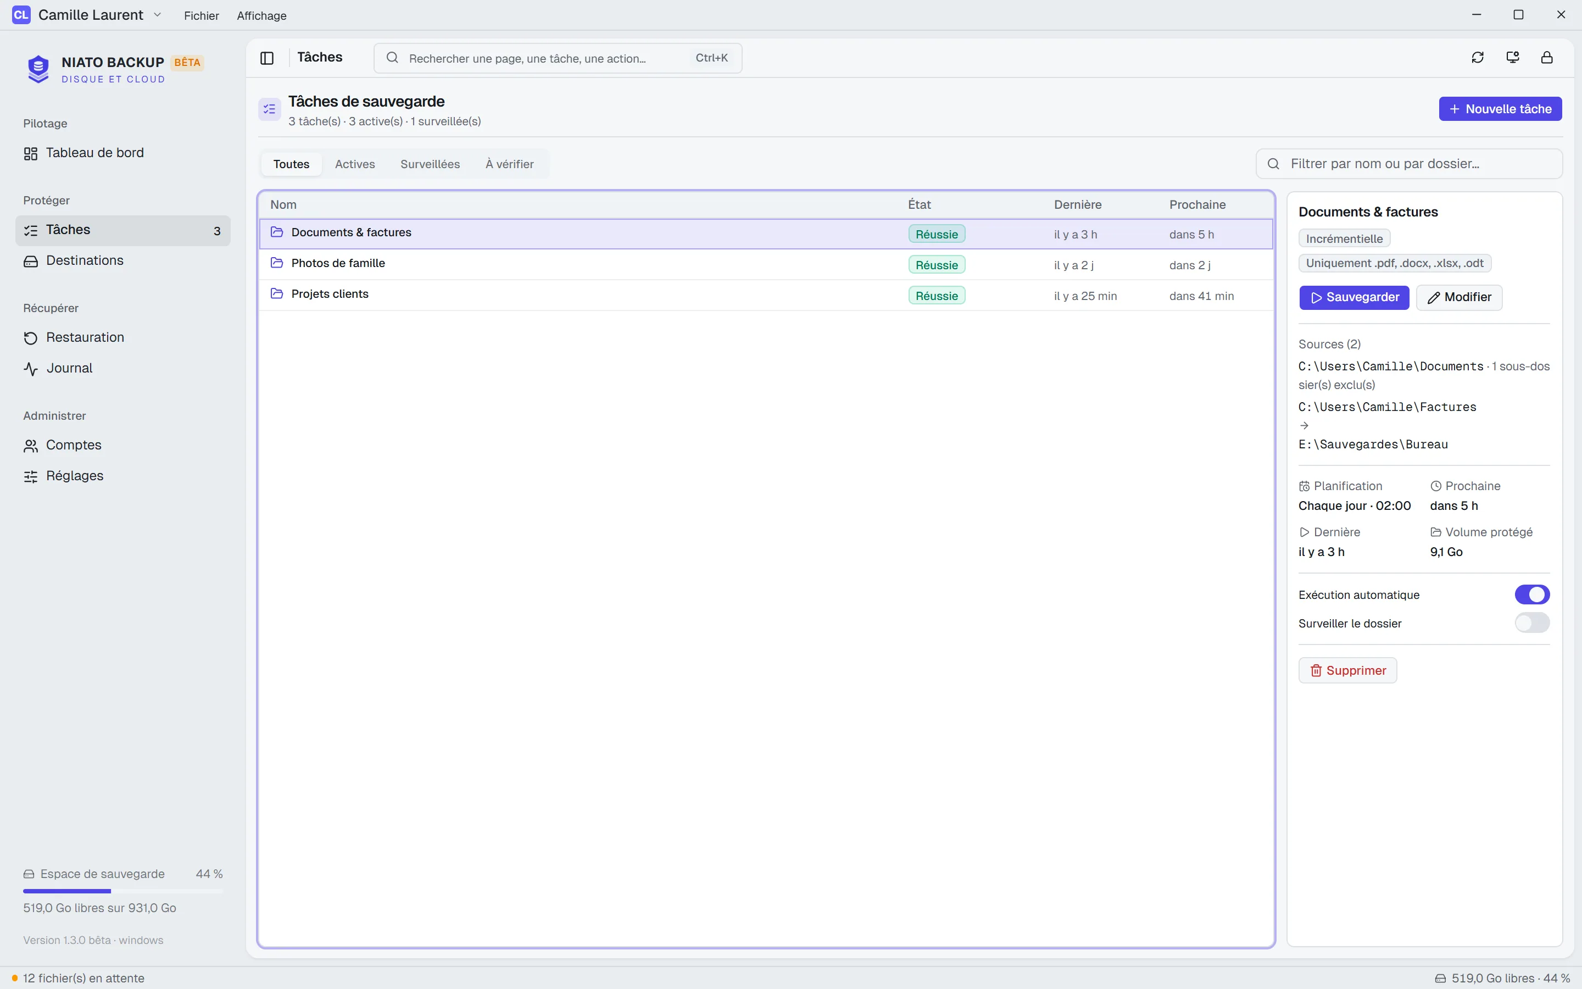Click the Sauvegarder button
Image resolution: width=1582 pixels, height=989 pixels.
[x=1354, y=298]
